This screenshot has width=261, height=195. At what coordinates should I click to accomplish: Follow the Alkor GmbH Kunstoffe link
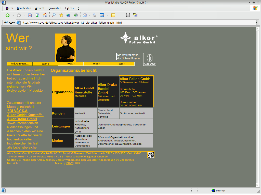pos(25,115)
